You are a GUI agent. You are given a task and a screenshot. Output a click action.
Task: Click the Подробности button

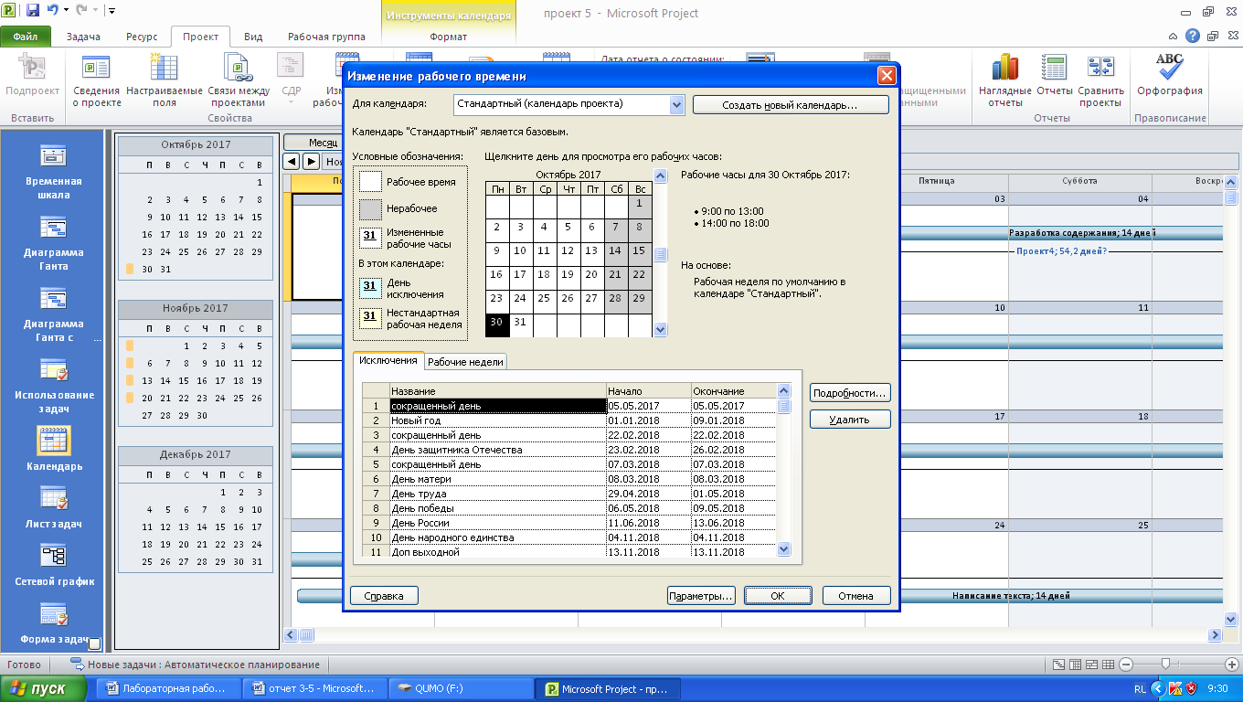coord(850,393)
